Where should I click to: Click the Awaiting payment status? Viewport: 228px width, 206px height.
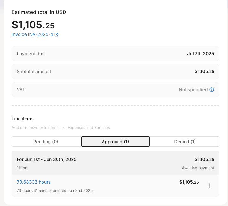[x=198, y=168]
